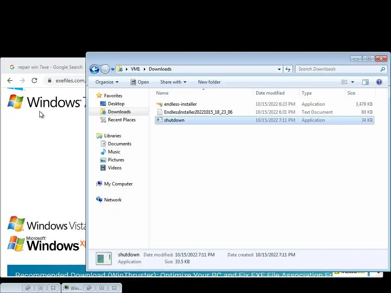The image size is (391, 293).
Task: Select Favorites in the navigation pane
Action: [x=113, y=96]
